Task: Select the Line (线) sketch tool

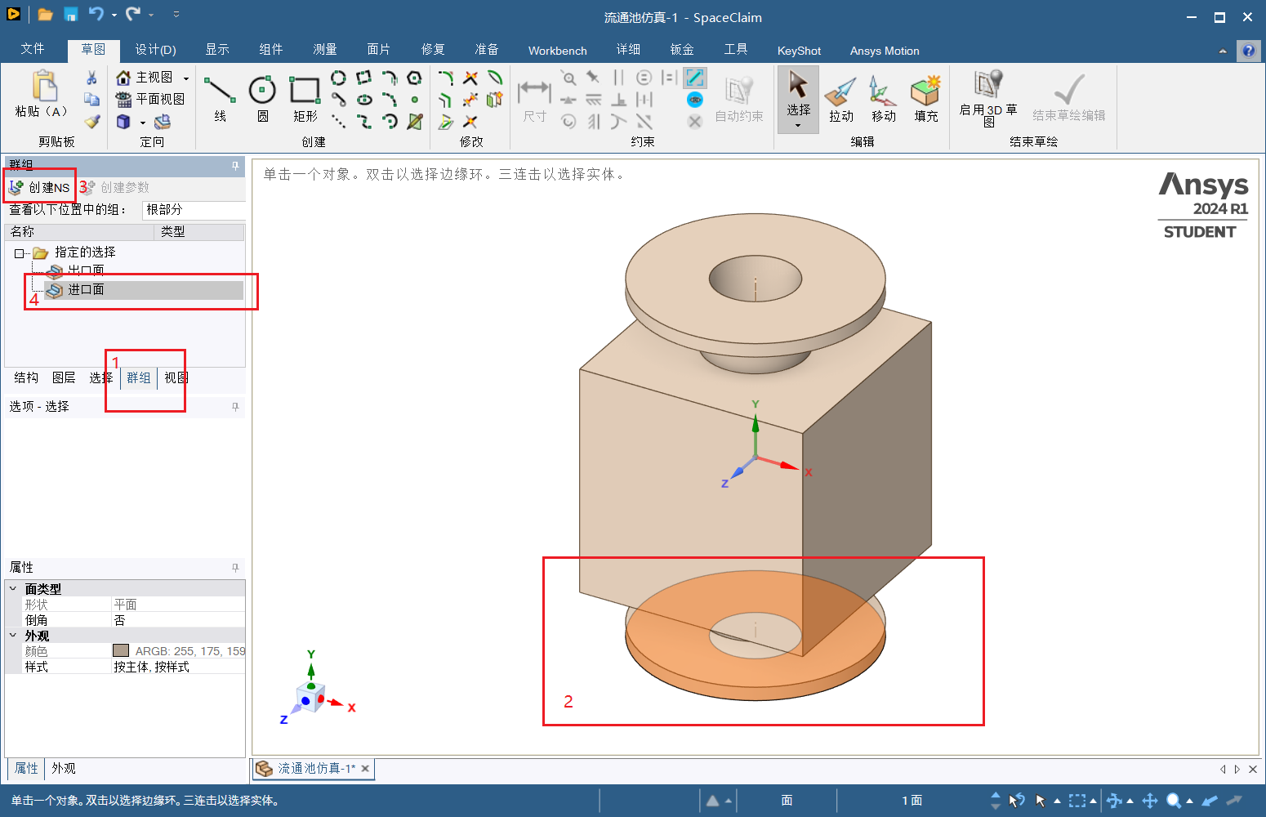Action: point(218,98)
